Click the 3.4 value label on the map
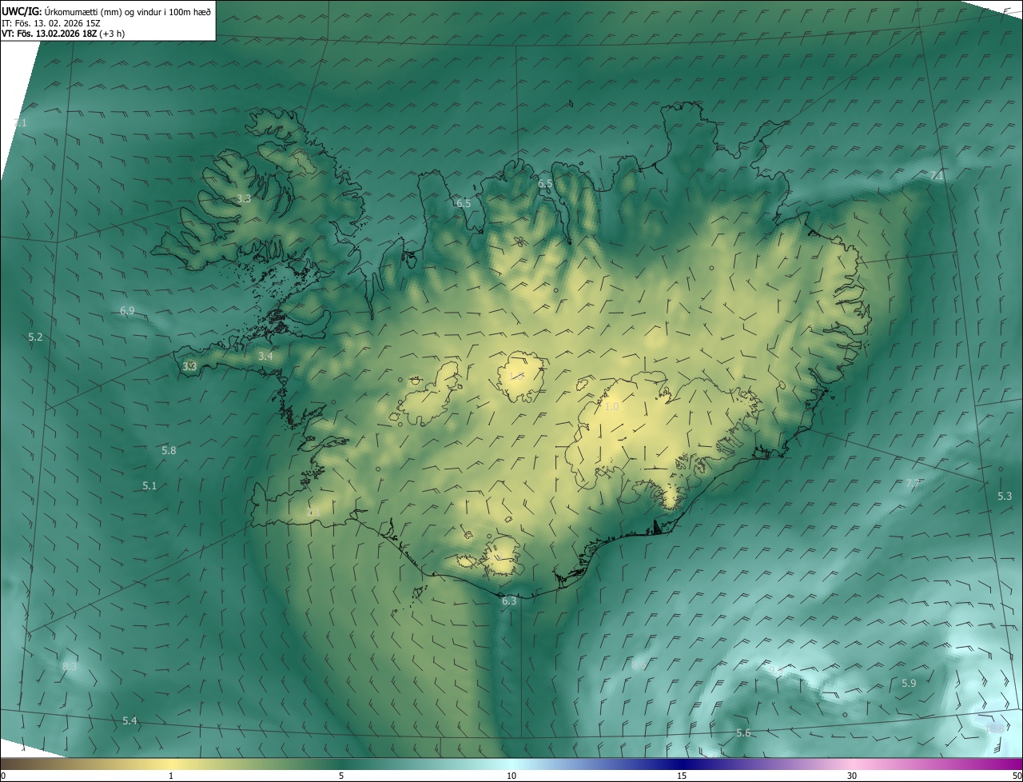Viewport: 1023px width, 782px height. (266, 356)
